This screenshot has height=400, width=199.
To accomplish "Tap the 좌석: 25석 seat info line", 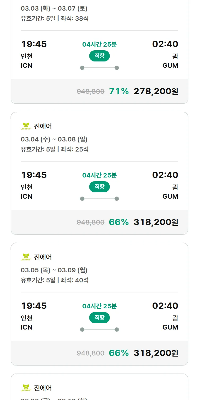I will (x=75, y=149).
